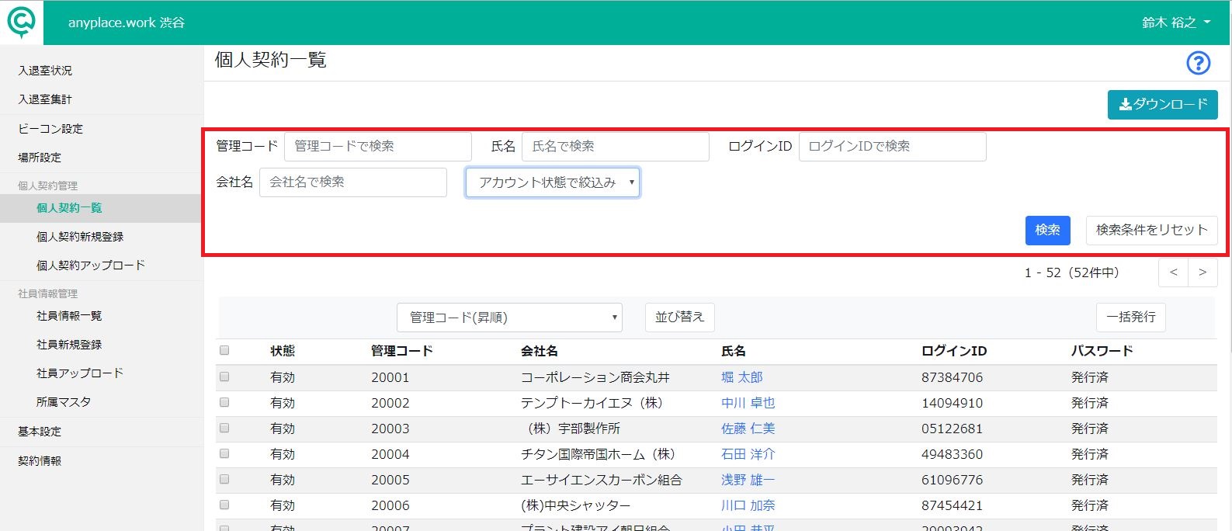Open 契約情報 in sidebar

pos(40,461)
